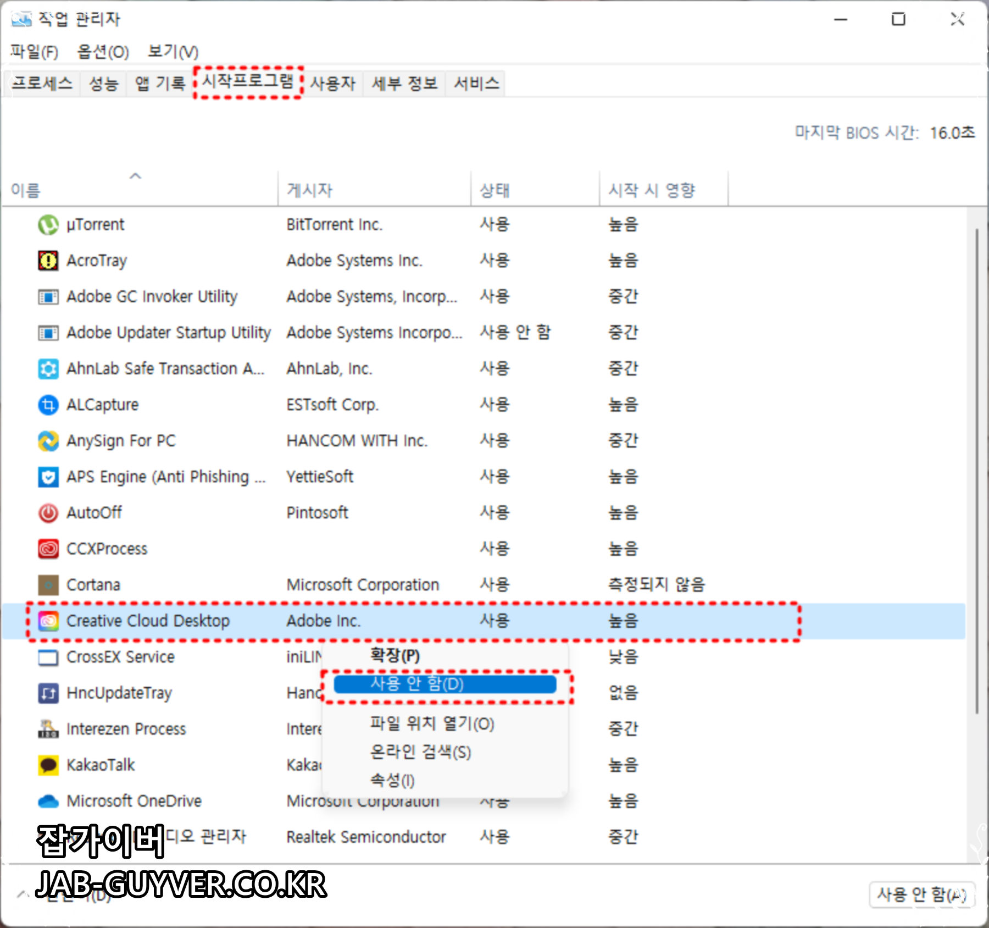
Task: Click the Creative Cloud Desktop icon
Action: [x=48, y=621]
